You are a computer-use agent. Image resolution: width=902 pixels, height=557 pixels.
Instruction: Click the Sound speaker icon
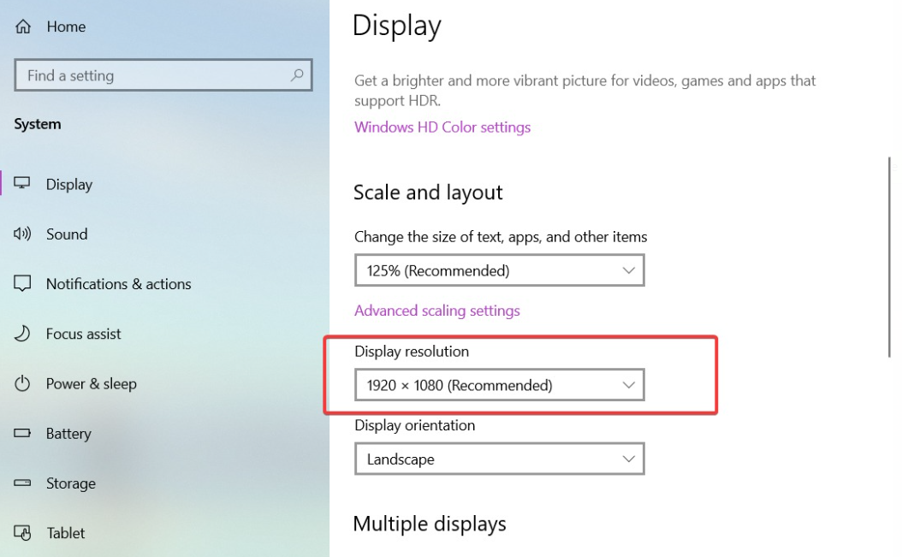(22, 234)
